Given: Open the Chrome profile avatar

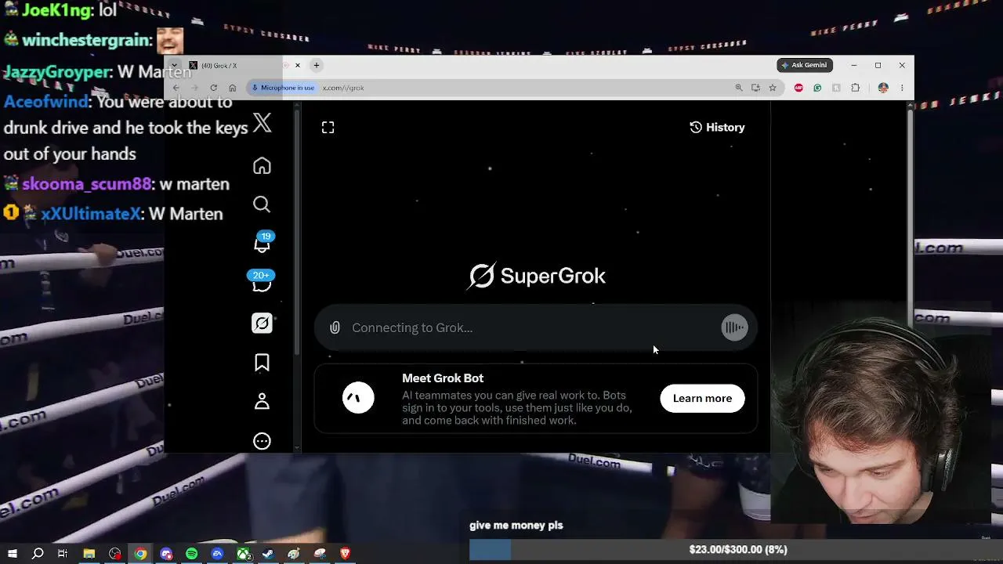Looking at the screenshot, I should point(883,88).
